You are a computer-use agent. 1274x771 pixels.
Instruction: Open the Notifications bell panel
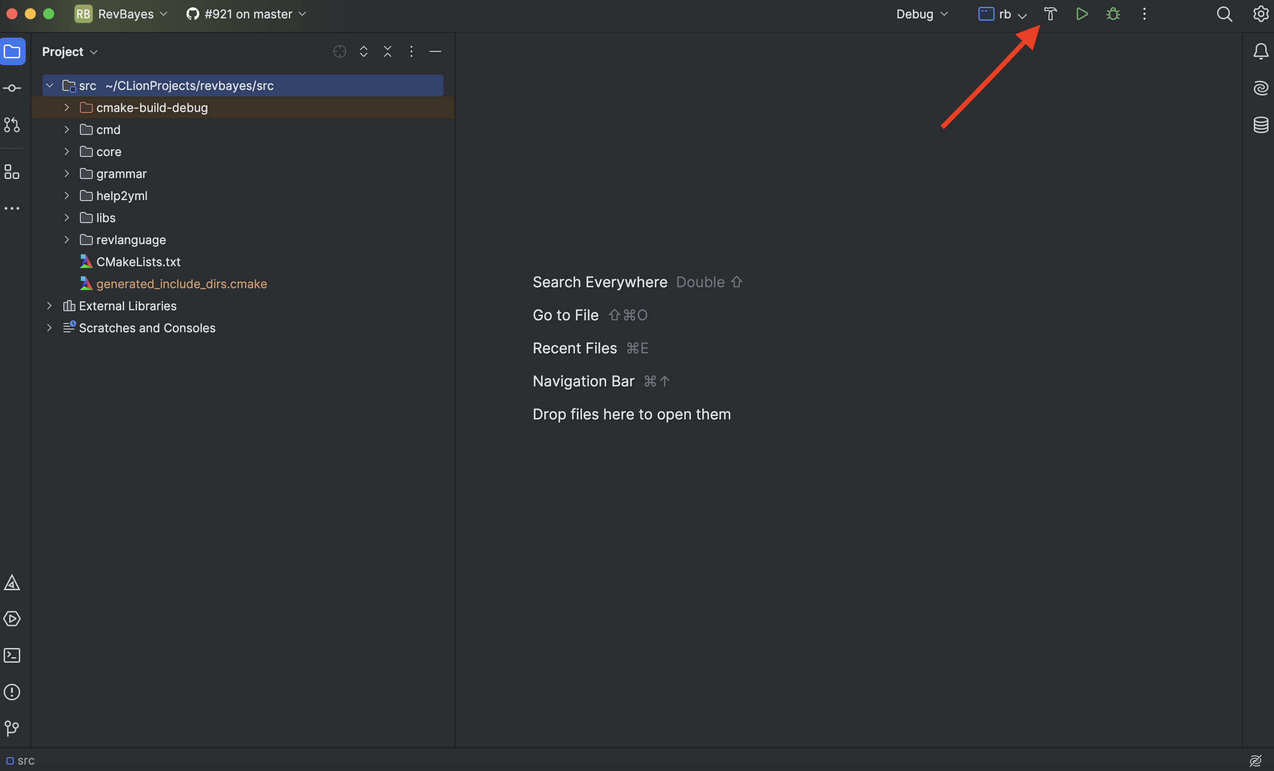click(x=1261, y=51)
